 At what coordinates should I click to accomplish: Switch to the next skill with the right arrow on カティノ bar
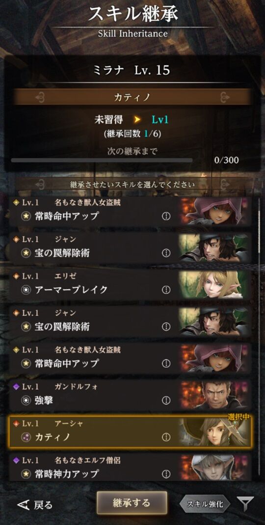click(225, 97)
